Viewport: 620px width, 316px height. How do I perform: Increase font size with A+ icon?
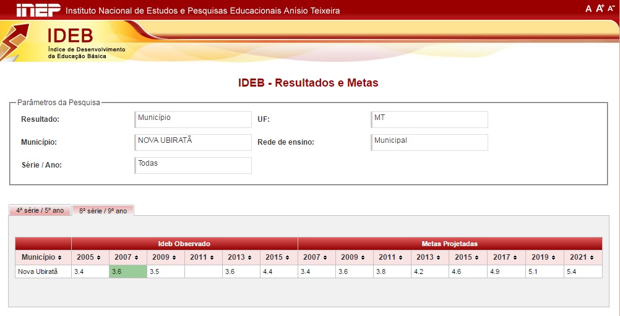(600, 8)
